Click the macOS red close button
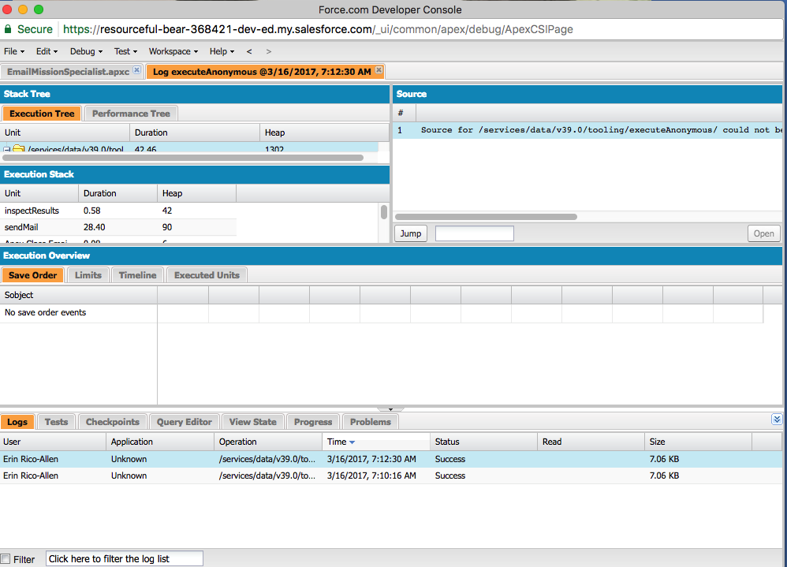787x567 pixels. (x=7, y=9)
